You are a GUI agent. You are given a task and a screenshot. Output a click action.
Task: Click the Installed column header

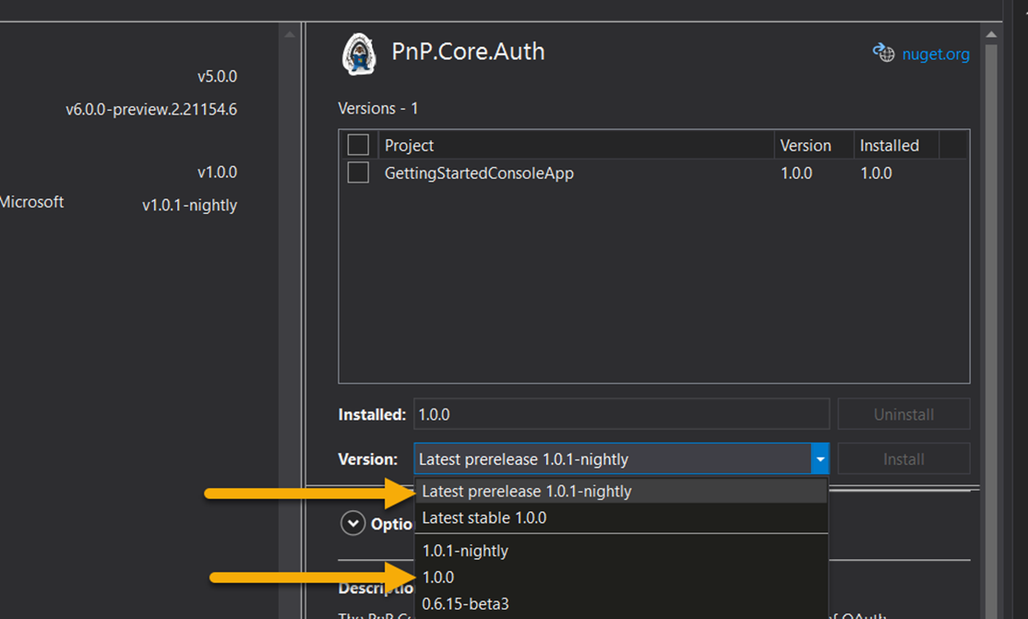tap(890, 145)
